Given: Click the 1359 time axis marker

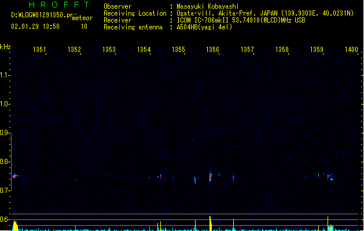Looking at the screenshot, I should click(317, 50).
